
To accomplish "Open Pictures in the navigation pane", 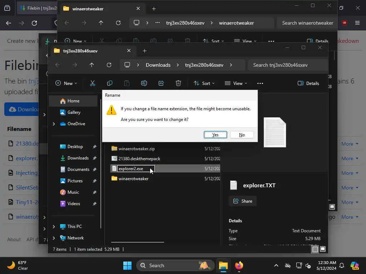I will (x=75, y=181).
